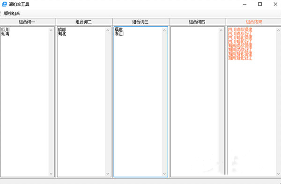Click the word 四川 in 组合词一

5,29
